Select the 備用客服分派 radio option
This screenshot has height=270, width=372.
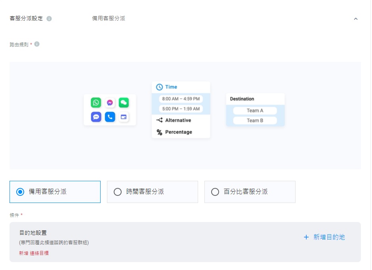click(x=55, y=192)
